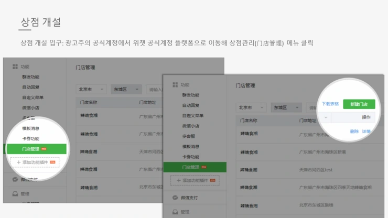
Task: Open 北京市 dropdown in front window
Action: pos(251,107)
